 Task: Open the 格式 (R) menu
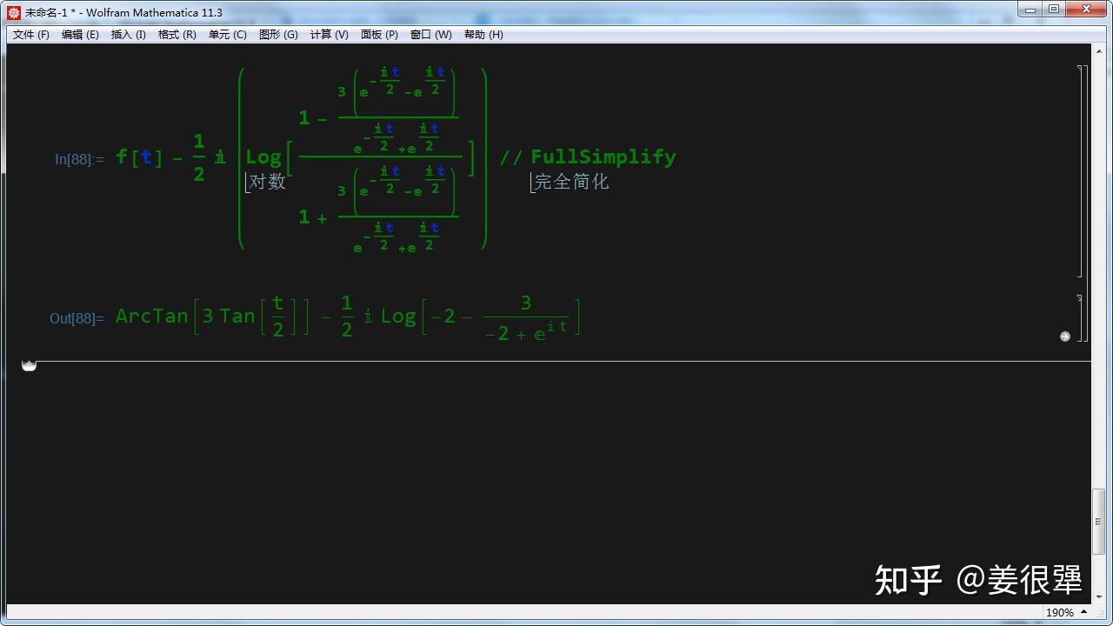pos(177,35)
